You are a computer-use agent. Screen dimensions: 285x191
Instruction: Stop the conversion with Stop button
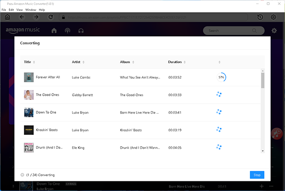click(x=257, y=175)
